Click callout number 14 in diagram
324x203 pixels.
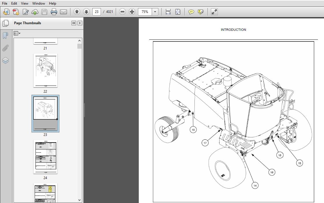coord(255,185)
